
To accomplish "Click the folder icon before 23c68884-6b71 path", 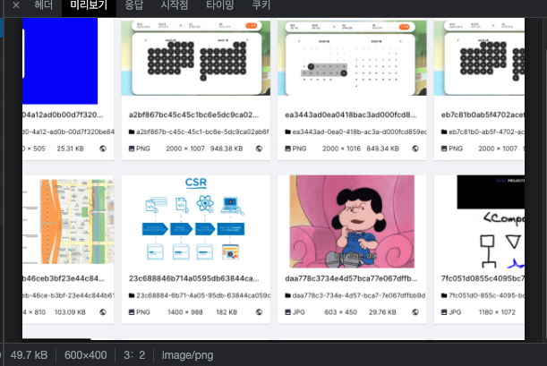I will tap(132, 295).
